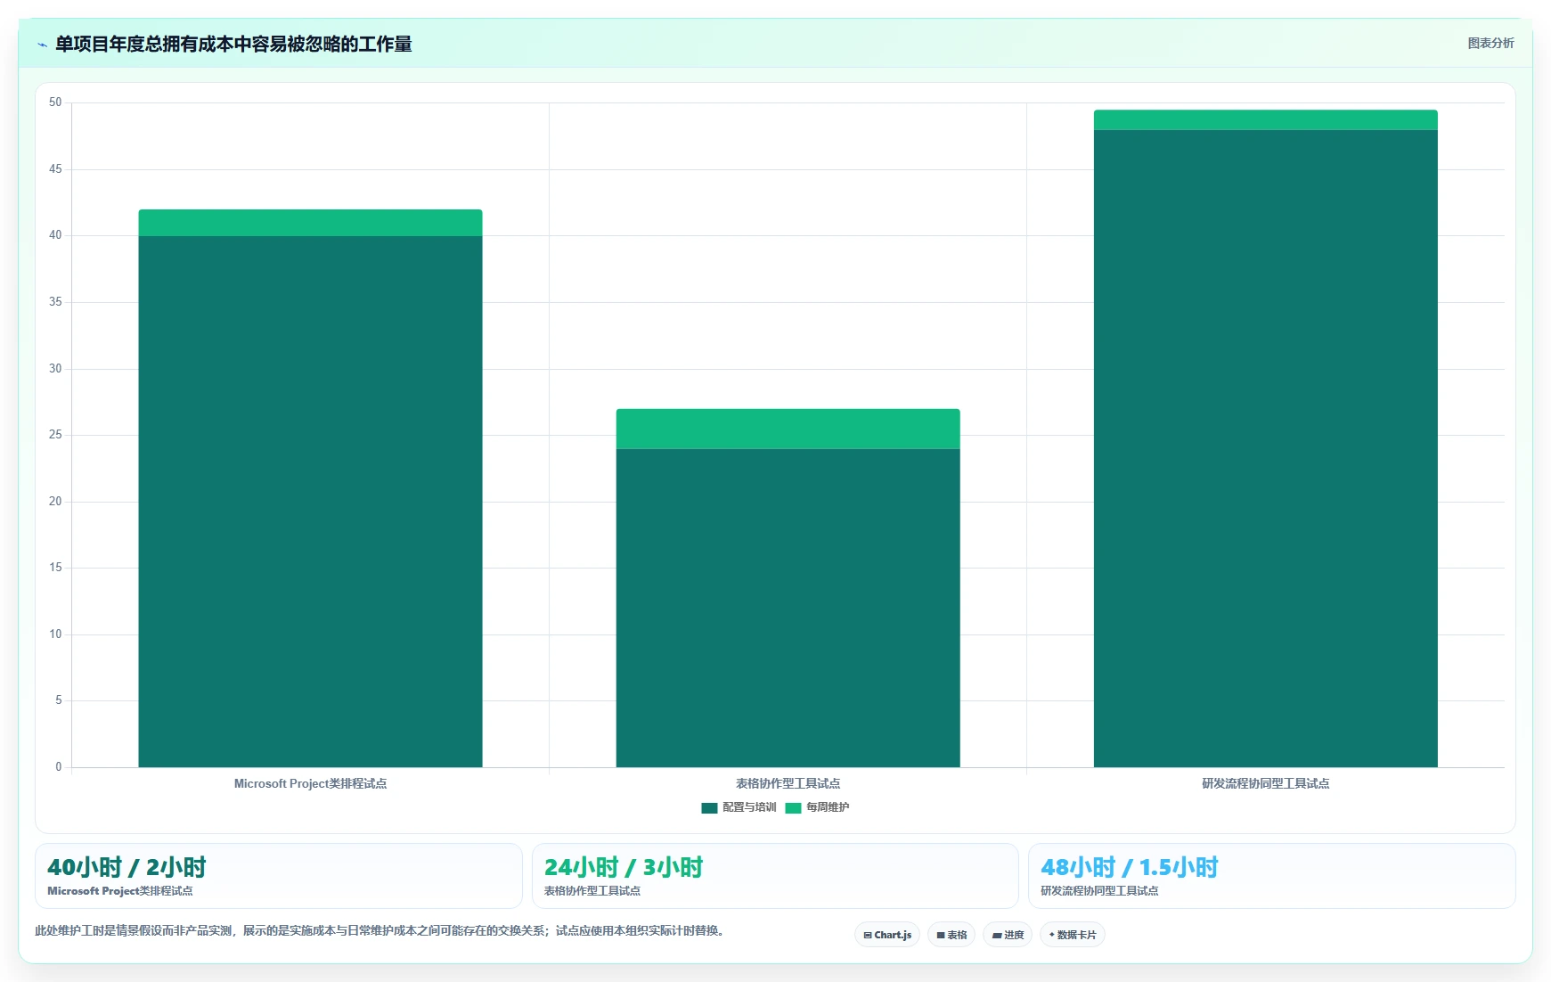1551x982 pixels.
Task: Click the y-axis tick label 30
Action: tap(55, 369)
